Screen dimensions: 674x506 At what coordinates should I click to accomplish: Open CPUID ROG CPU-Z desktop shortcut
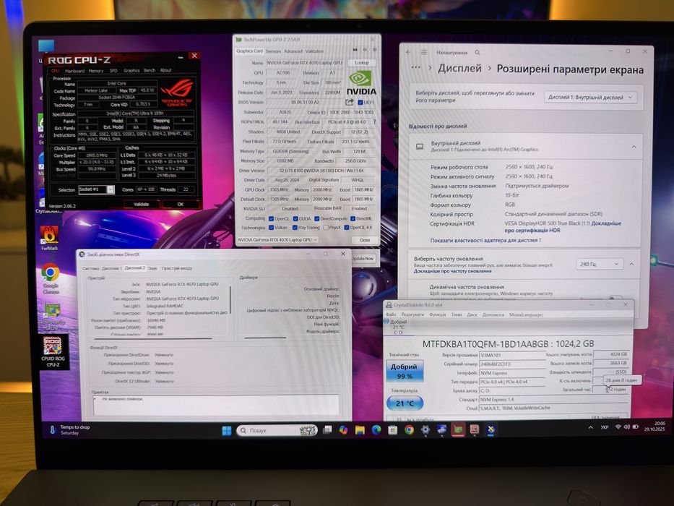[53, 352]
